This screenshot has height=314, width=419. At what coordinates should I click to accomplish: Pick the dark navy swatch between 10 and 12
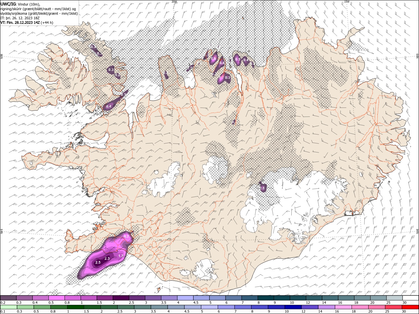point(292,307)
